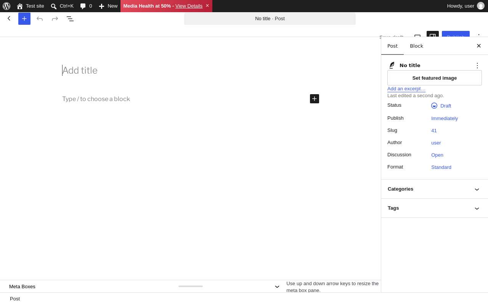This screenshot has width=488, height=305.
Task: Expand the Categories panel
Action: click(x=435, y=189)
